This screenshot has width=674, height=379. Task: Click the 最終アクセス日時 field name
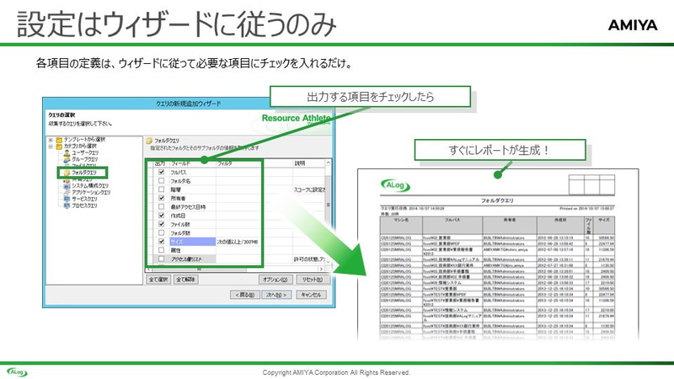pos(188,206)
